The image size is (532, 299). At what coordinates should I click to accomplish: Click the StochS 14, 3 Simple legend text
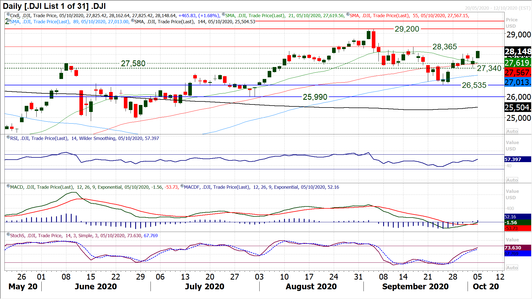click(x=84, y=236)
